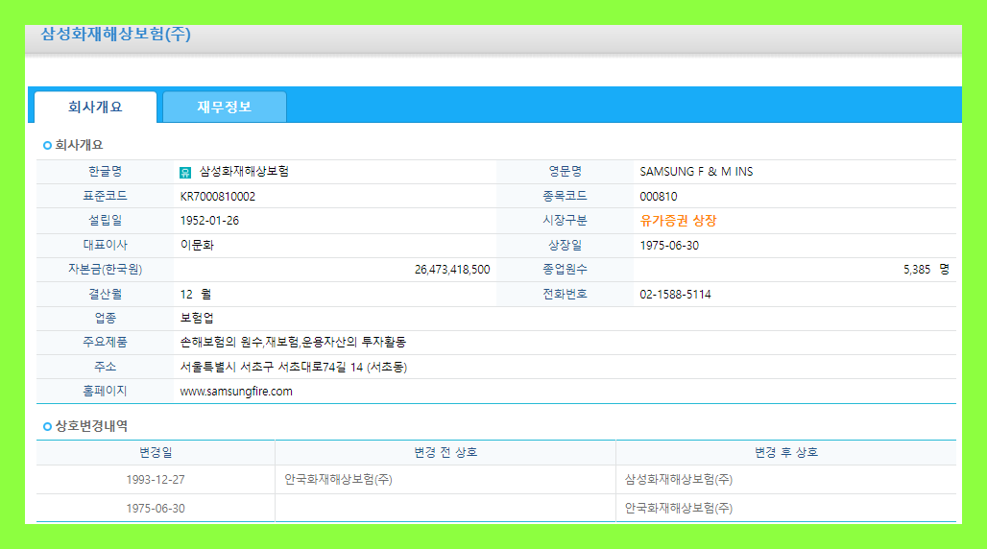Select the listing date 1975-06-30 in 상장일 row
The height and width of the screenshot is (549, 987).
pyautogui.click(x=669, y=246)
